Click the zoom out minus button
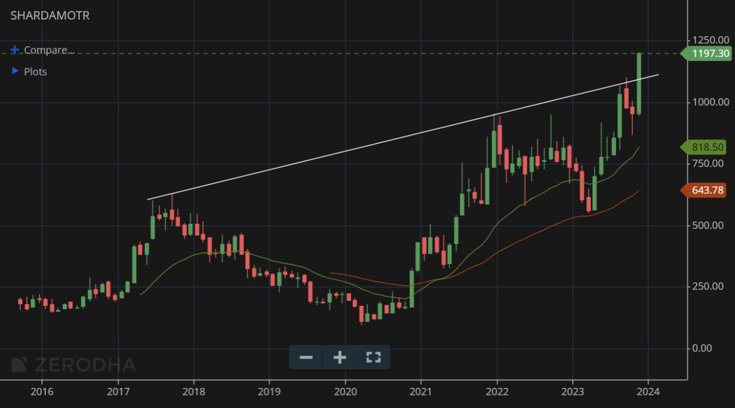The width and height of the screenshot is (735, 408). [306, 358]
